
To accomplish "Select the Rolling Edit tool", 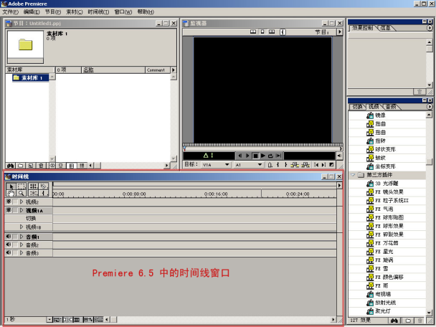I will pyautogui.click(x=34, y=186).
